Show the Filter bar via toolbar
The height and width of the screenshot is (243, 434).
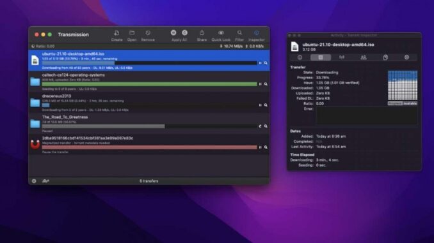239,33
